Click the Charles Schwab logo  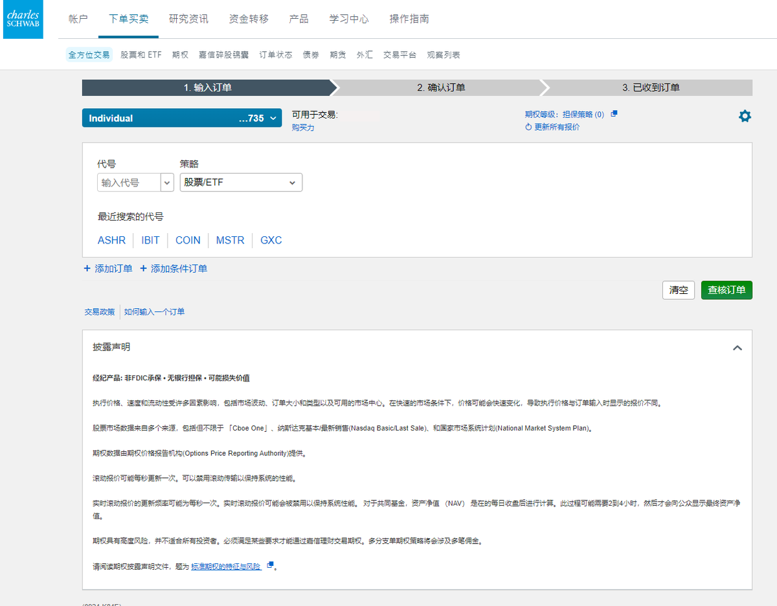pos(23,19)
